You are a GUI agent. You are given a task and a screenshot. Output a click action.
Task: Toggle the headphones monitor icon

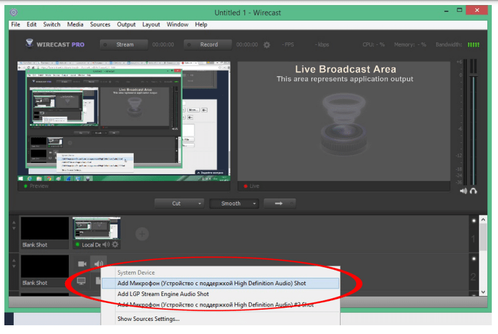coord(473,191)
